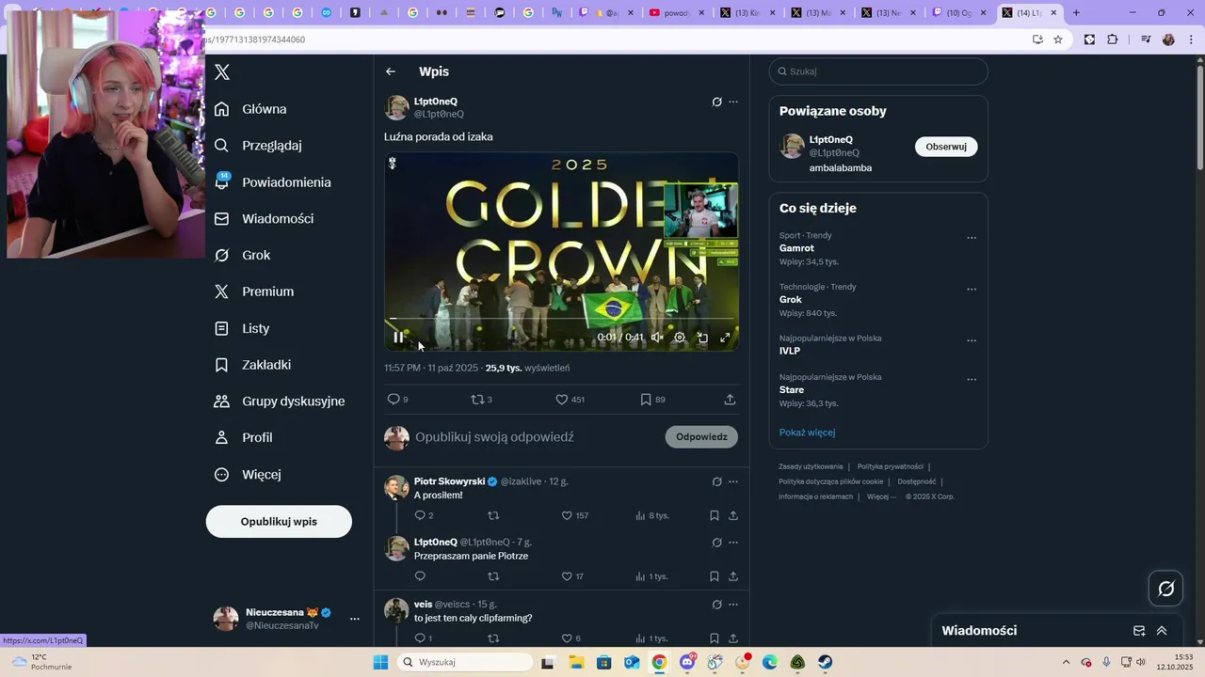This screenshot has width=1205, height=677.
Task: Expand the Wiadomości drawer
Action: (x=1162, y=631)
